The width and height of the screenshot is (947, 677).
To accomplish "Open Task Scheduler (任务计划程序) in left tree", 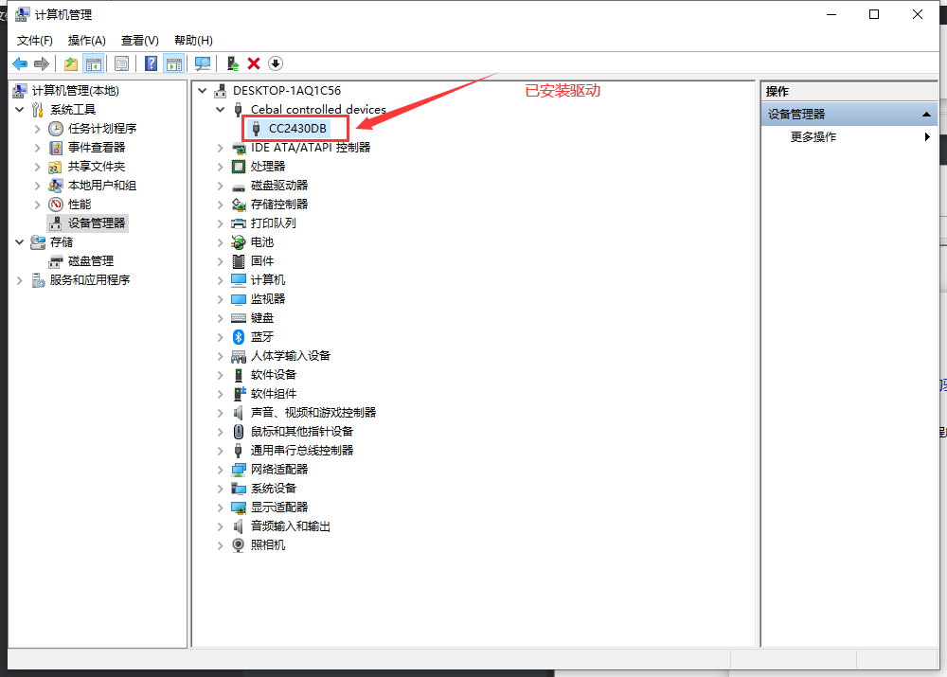I will 102,129.
